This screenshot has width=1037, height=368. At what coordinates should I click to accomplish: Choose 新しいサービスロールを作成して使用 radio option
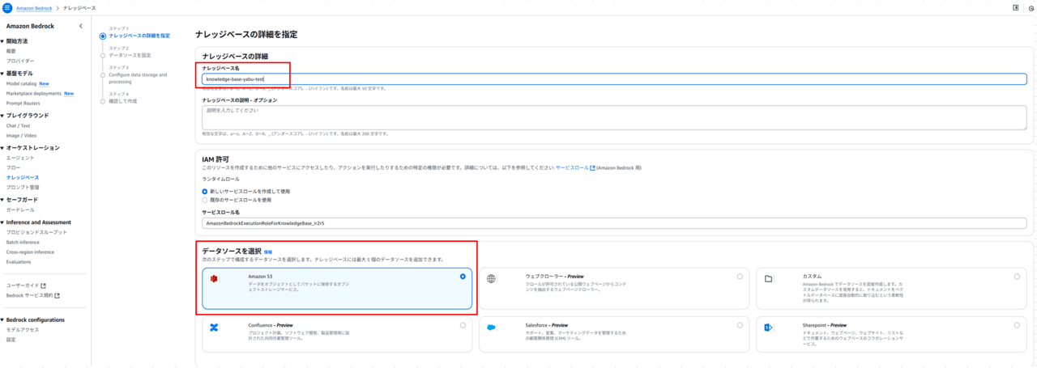click(204, 191)
